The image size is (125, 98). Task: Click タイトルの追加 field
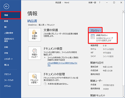point(108,49)
